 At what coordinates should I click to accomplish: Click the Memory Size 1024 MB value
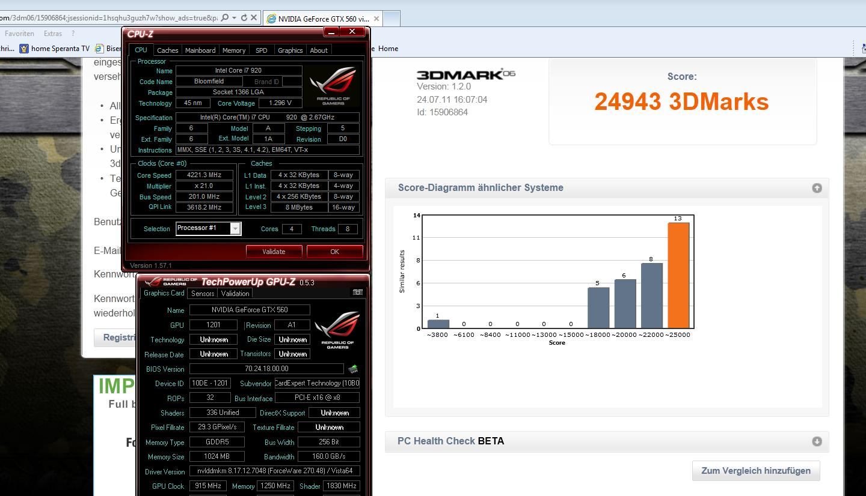point(216,456)
